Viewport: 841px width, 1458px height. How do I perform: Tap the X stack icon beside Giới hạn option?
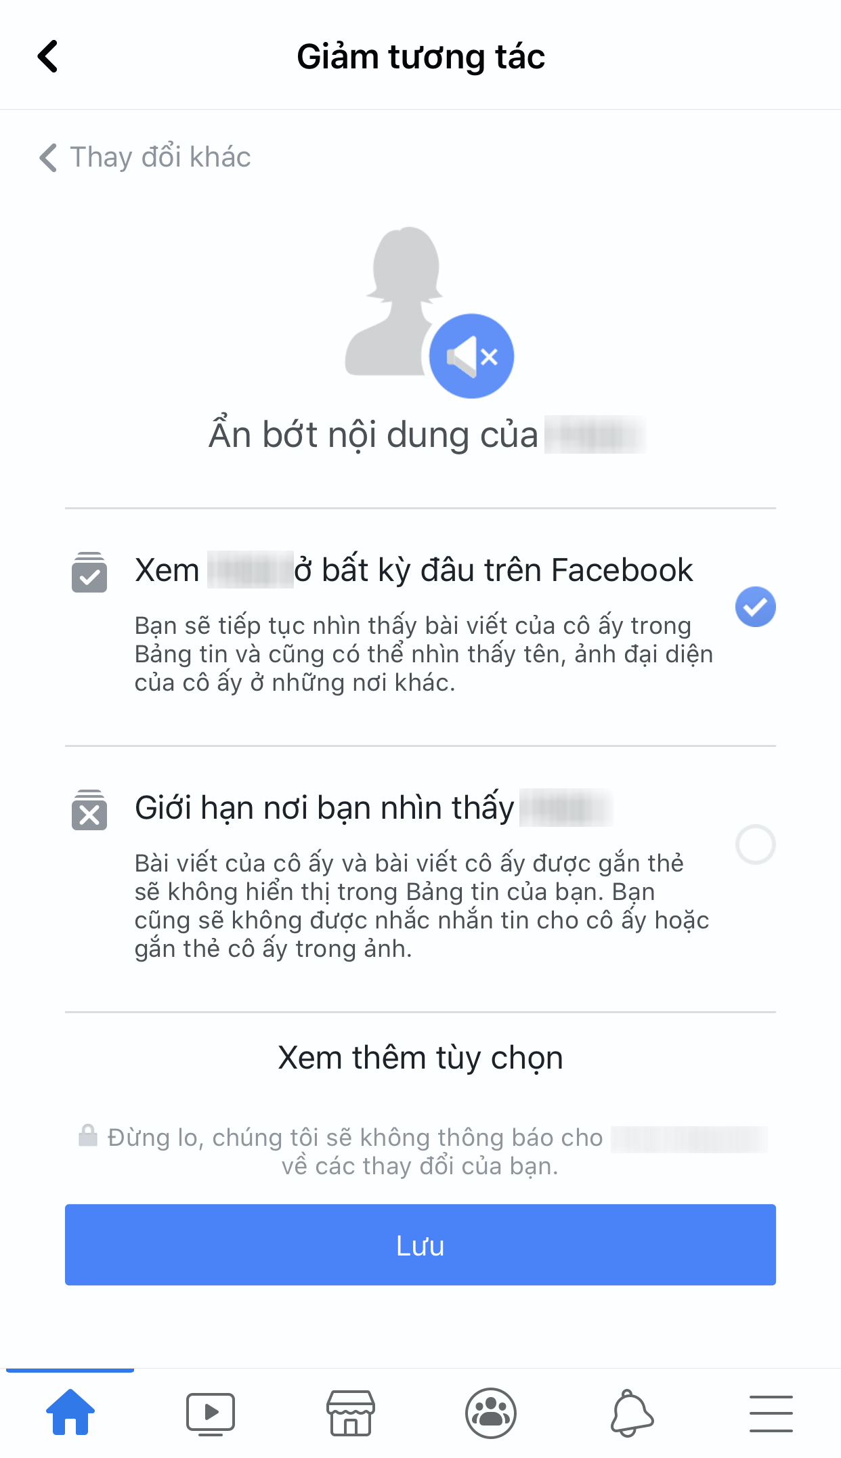coord(89,811)
